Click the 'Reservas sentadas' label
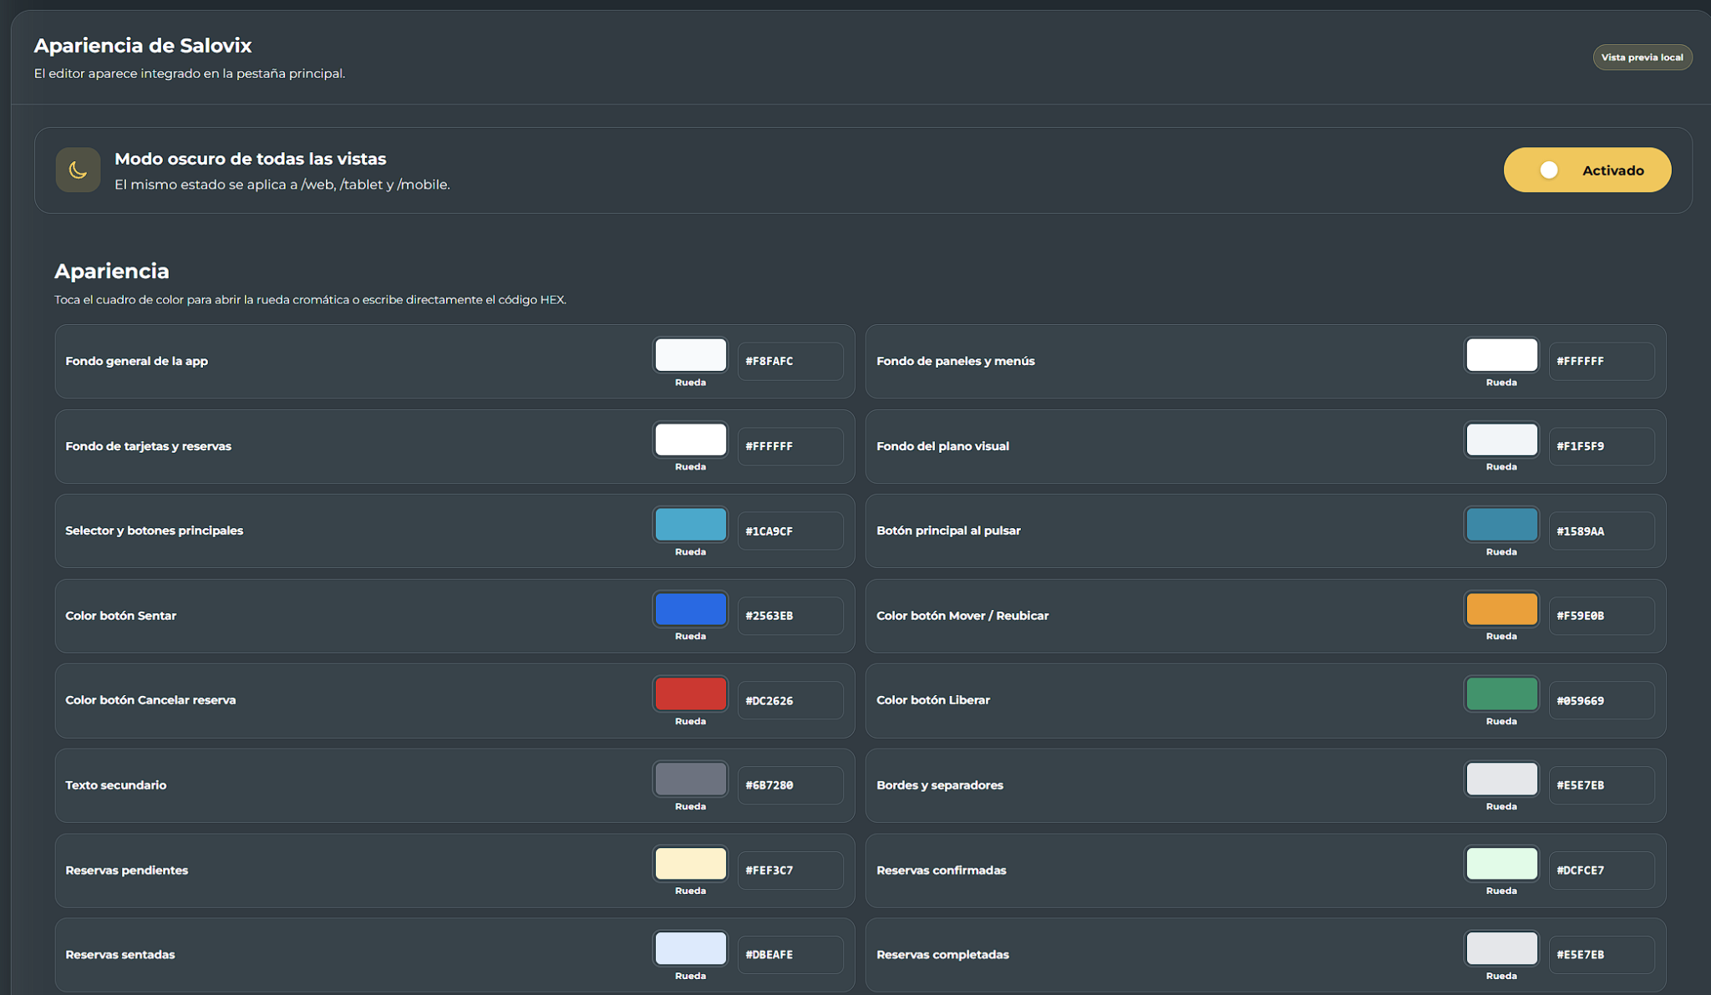The width and height of the screenshot is (1711, 995). coord(120,955)
